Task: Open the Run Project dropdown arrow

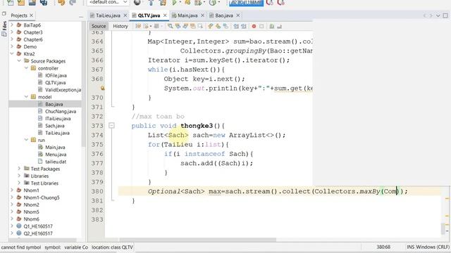Action: pyautogui.click(x=180, y=3)
